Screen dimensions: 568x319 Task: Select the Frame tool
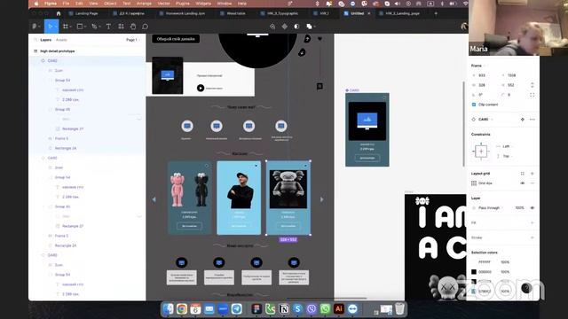(65, 27)
